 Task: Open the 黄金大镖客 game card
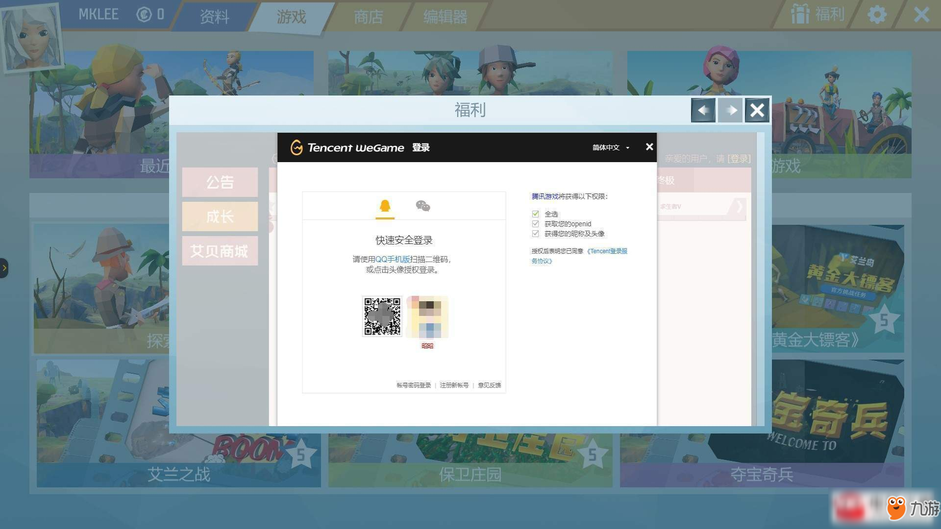coord(838,289)
